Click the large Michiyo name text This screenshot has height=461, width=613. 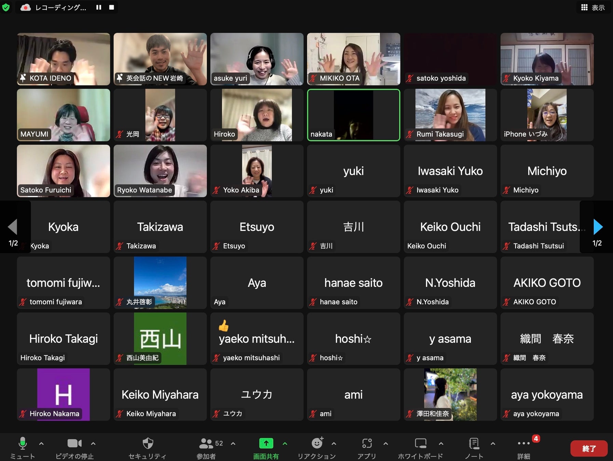[547, 171]
